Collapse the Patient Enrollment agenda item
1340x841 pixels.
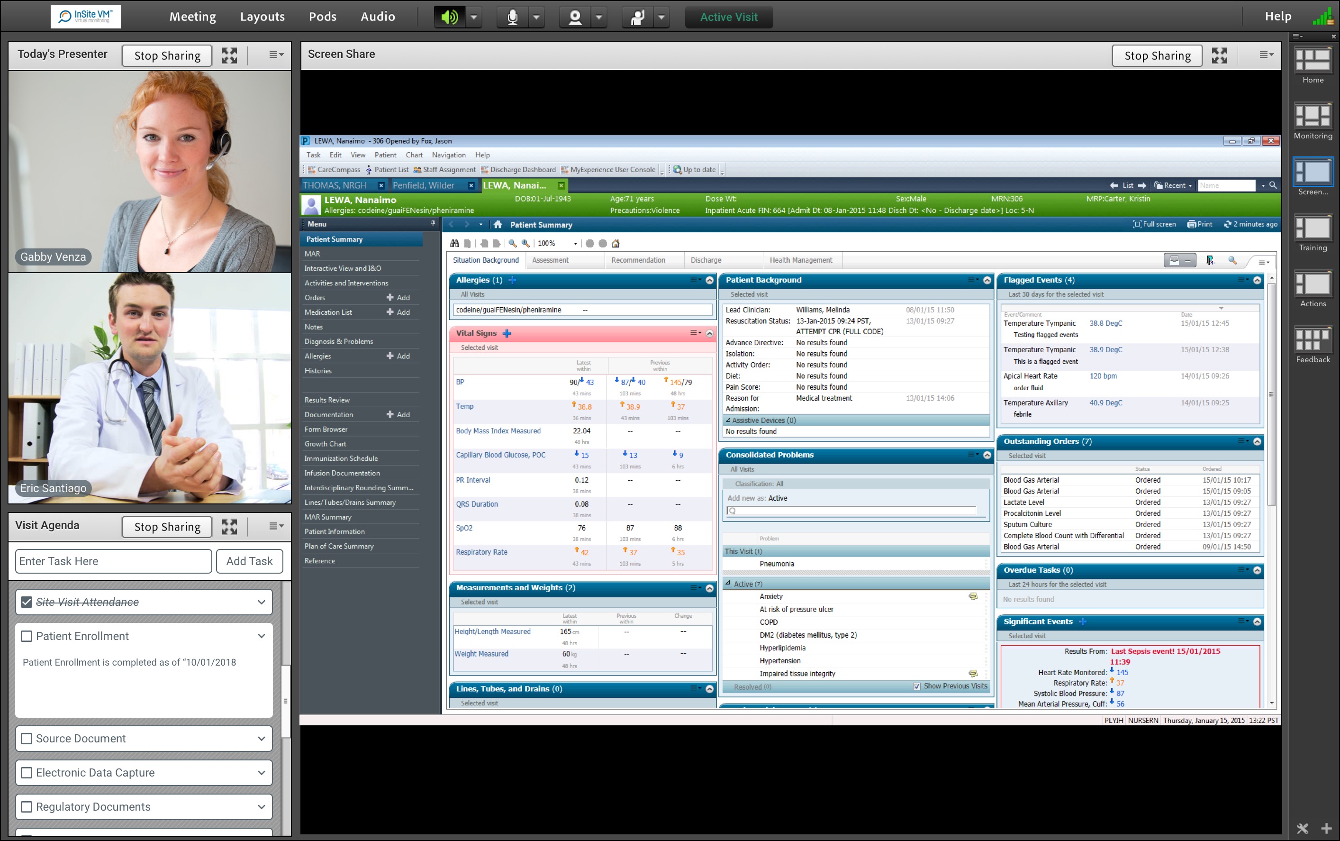[261, 636]
